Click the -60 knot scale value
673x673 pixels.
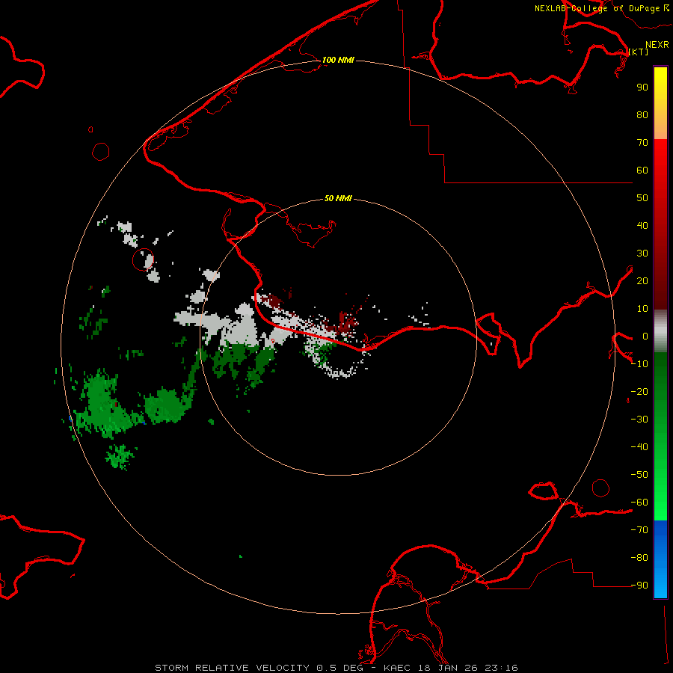[x=639, y=503]
